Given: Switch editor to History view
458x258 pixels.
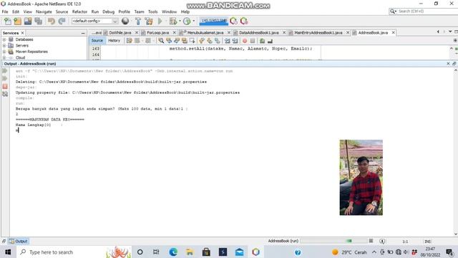Looking at the screenshot, I should tap(114, 41).
